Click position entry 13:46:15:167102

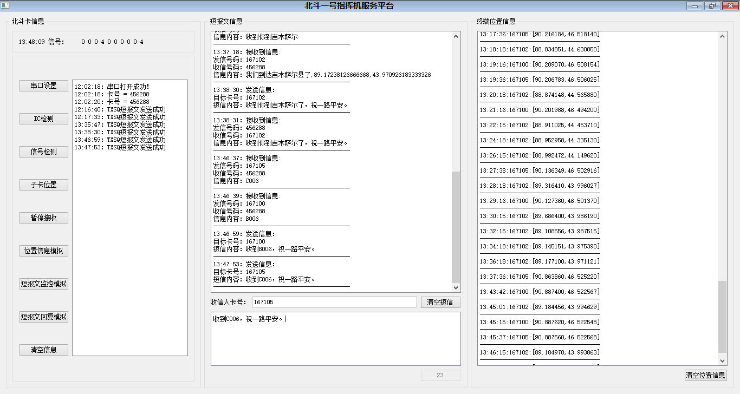pos(540,352)
